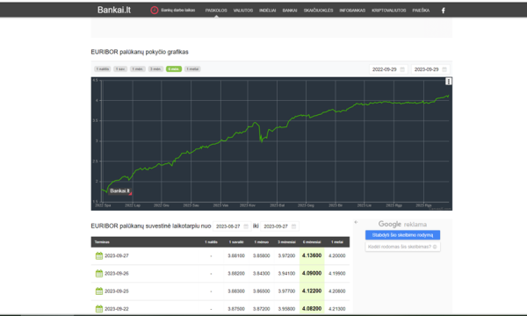Click the Bankai.lt label on the chart
This screenshot has height=316, width=527.
click(119, 190)
